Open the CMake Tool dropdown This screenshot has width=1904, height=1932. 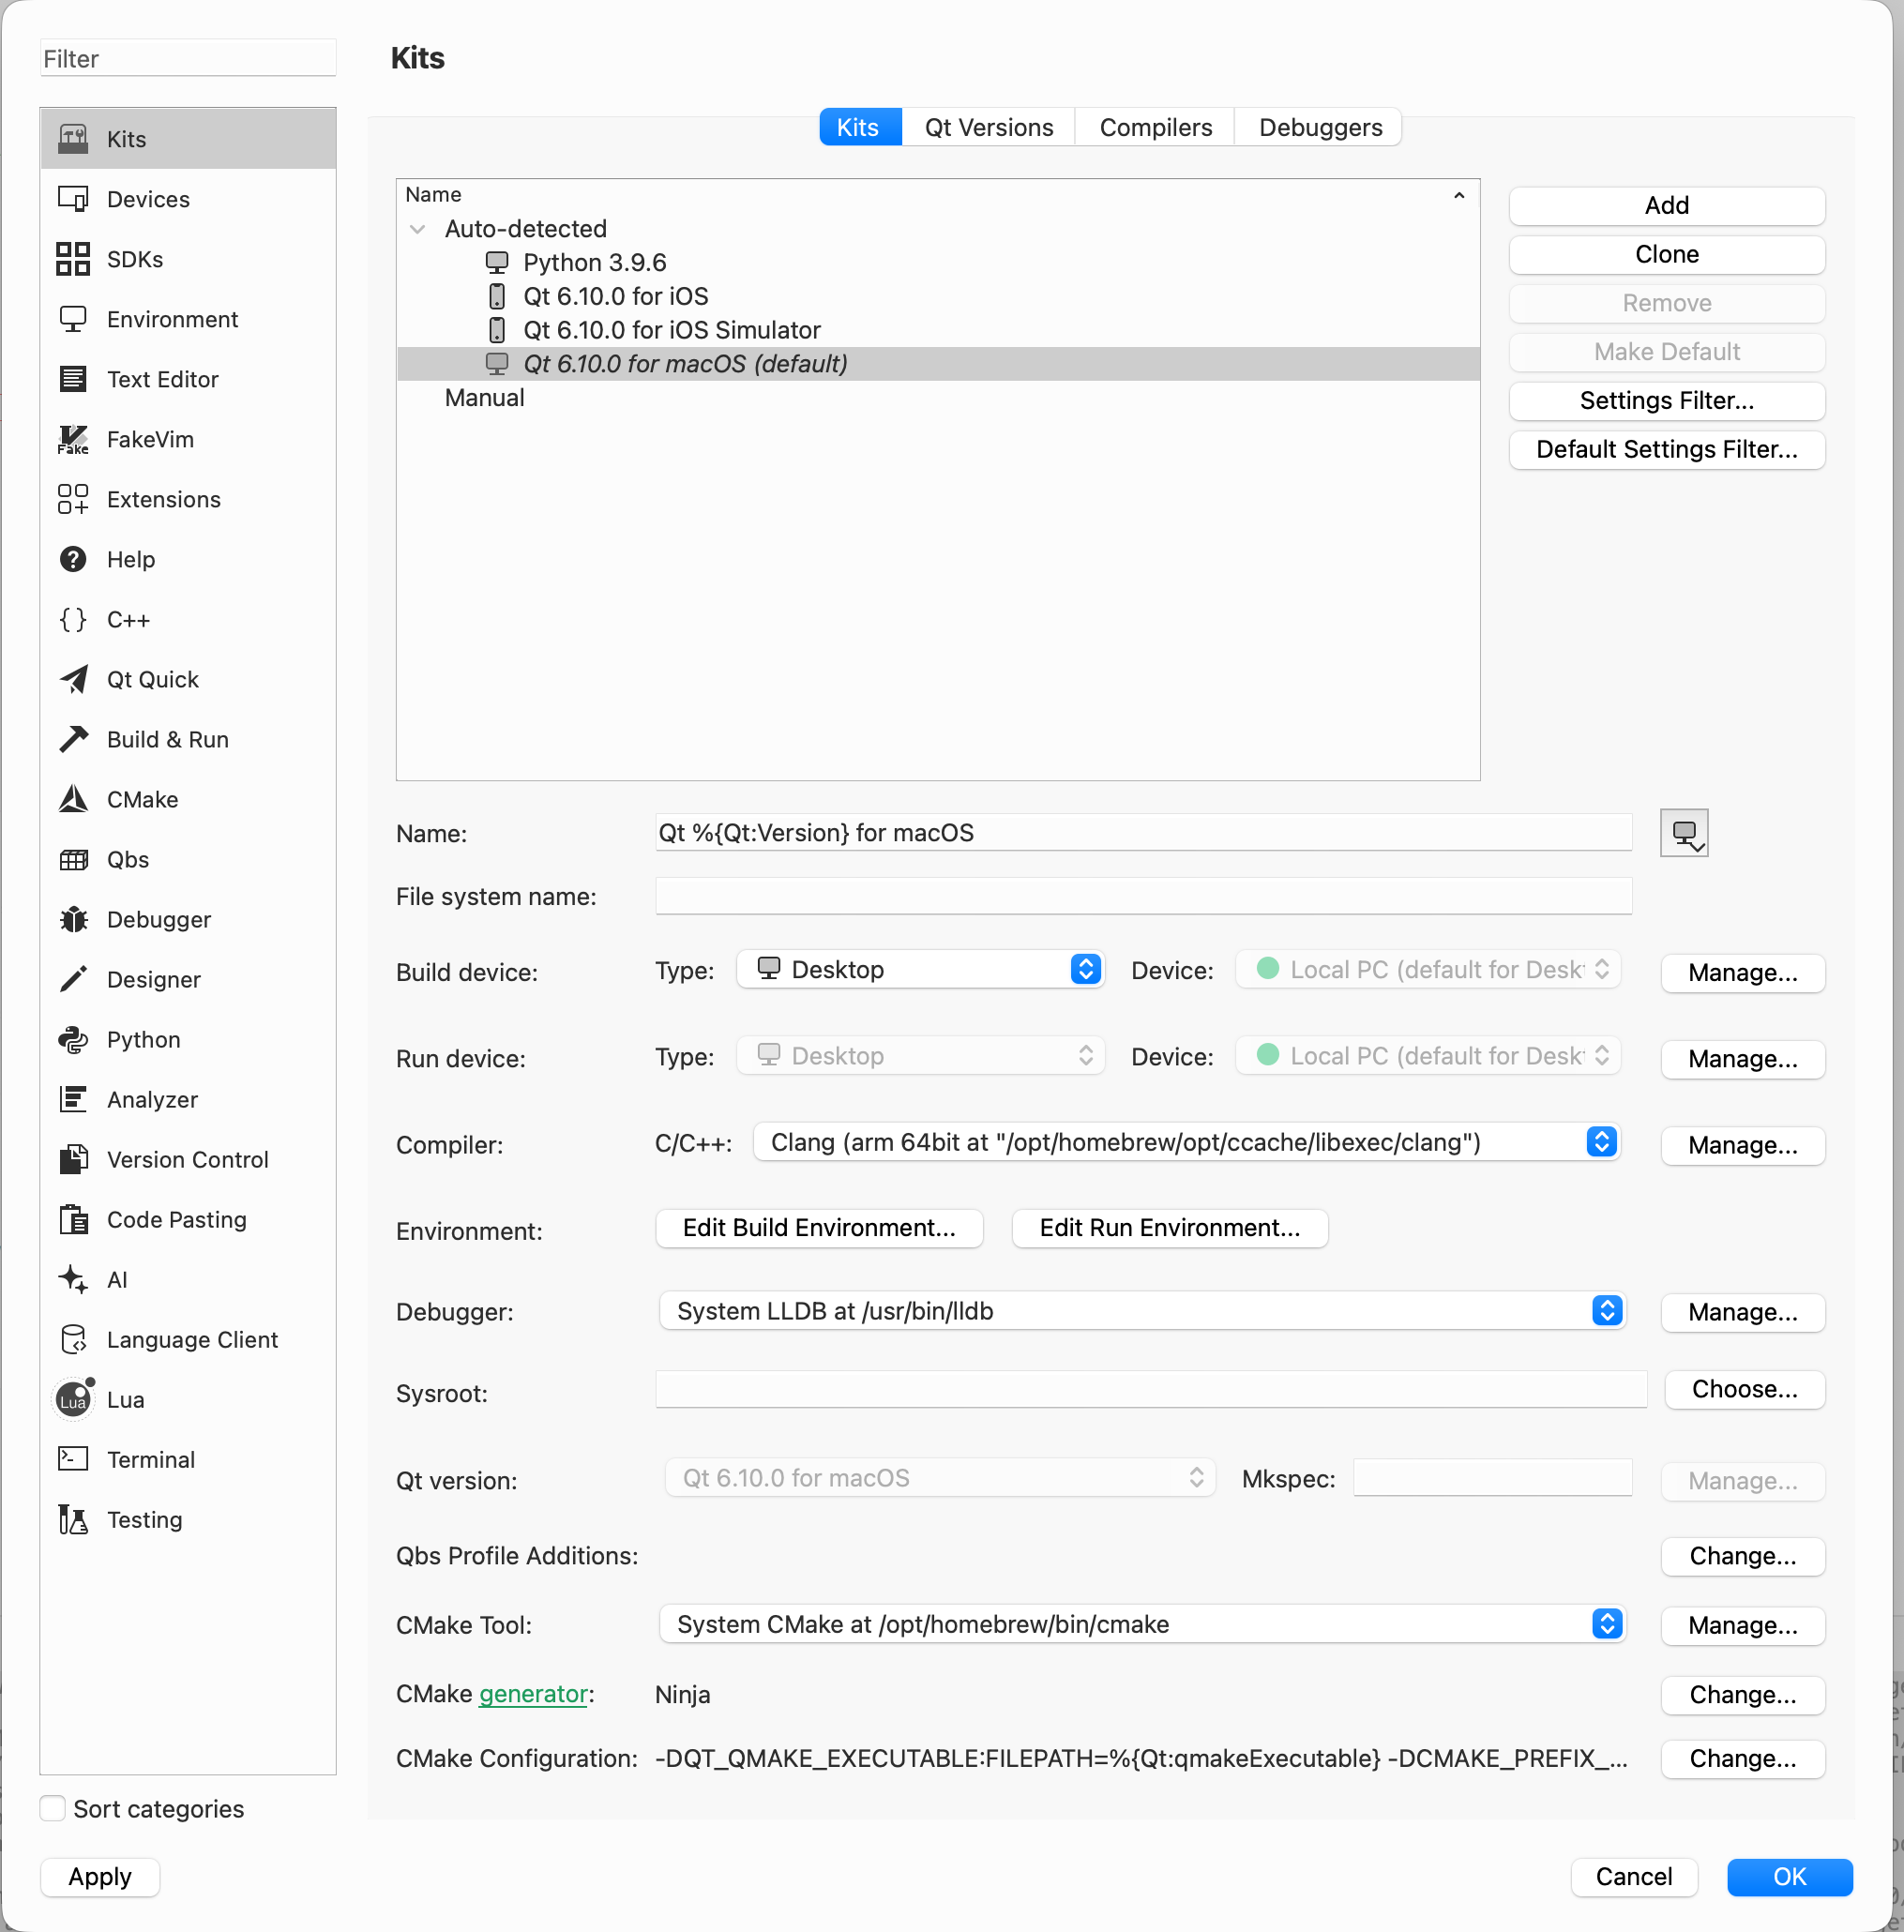tap(1142, 1623)
